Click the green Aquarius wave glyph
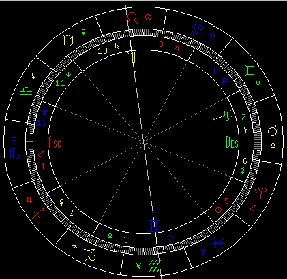The width and height of the screenshot is (287, 279). pos(155,266)
